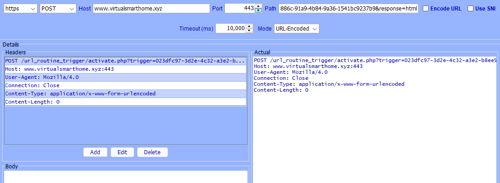This screenshot has width=500, height=183.
Task: Open the POST method dropdown
Action: click(x=59, y=9)
